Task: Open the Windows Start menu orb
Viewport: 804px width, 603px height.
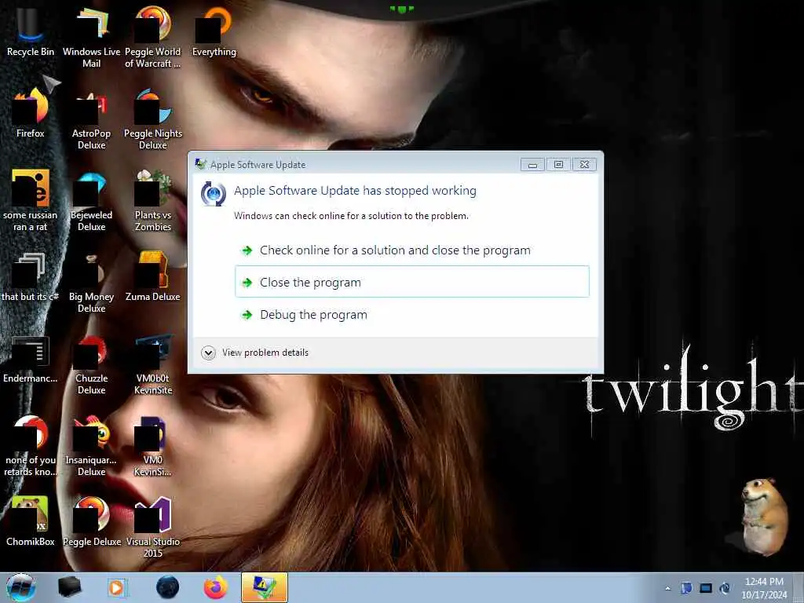Action: 20,587
